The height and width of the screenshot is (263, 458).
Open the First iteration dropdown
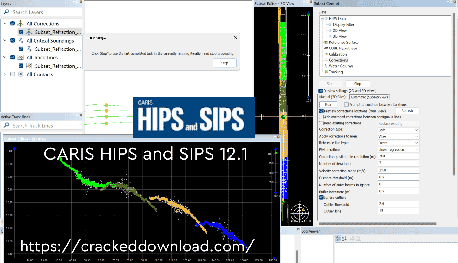(398, 149)
